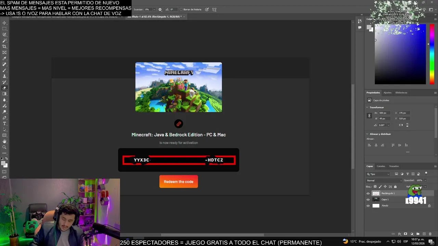Toggle layer filtering switch

[426, 173]
